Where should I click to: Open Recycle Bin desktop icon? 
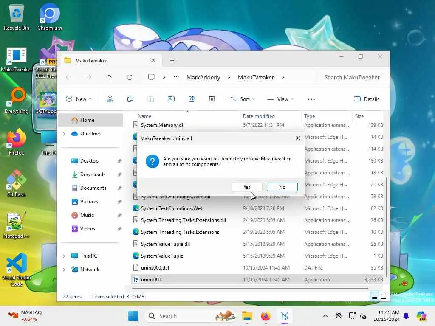[x=17, y=18]
